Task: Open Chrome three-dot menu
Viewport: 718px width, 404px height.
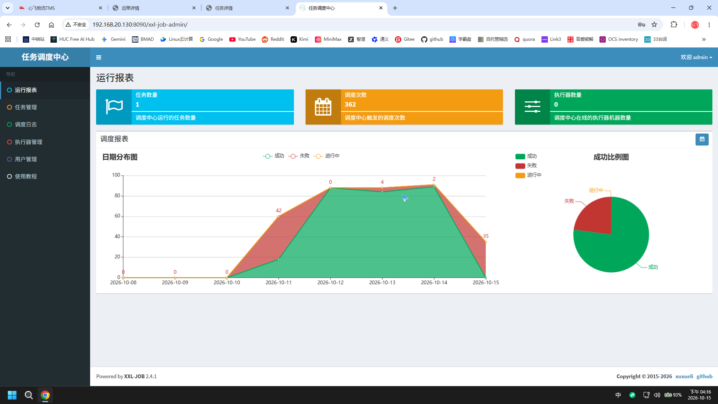Action: click(709, 25)
